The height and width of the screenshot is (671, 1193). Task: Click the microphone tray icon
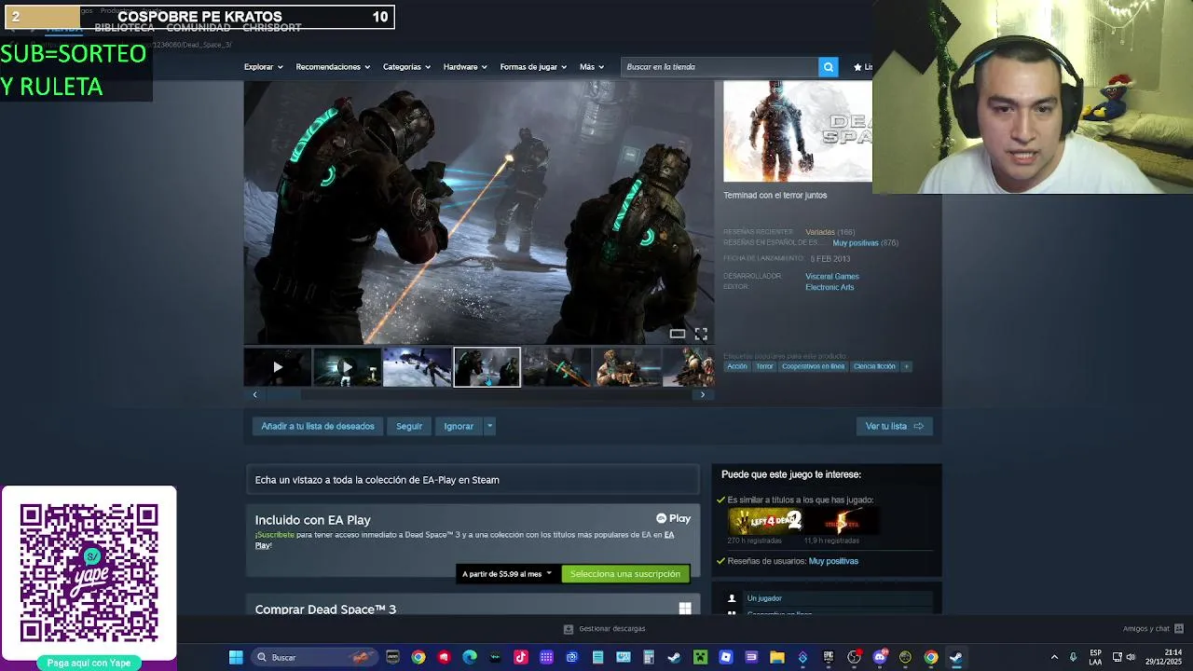point(1073,657)
